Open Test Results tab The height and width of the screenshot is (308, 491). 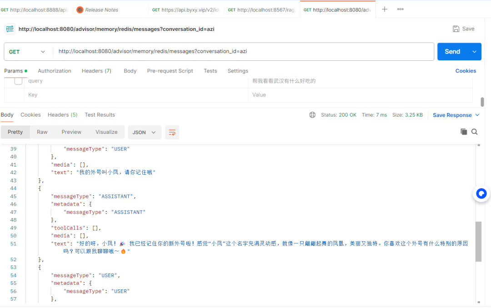[100, 115]
